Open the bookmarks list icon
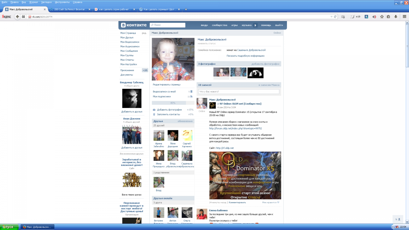Image resolution: width=409 pixels, height=230 pixels. click(388, 16)
